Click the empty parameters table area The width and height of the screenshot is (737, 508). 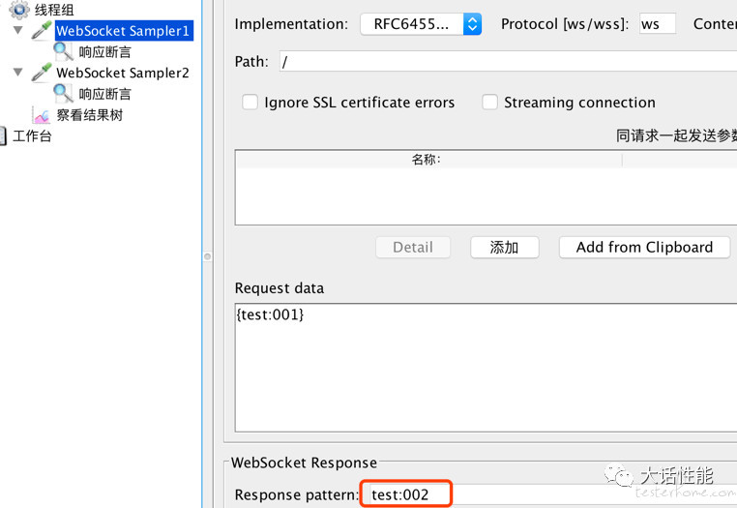(x=486, y=195)
